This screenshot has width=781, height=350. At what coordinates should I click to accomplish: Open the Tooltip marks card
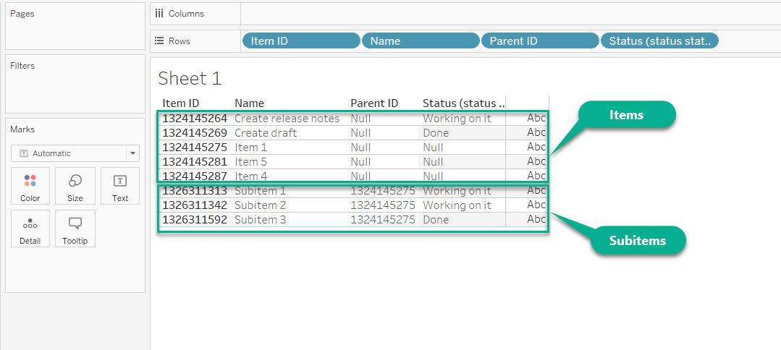75,229
